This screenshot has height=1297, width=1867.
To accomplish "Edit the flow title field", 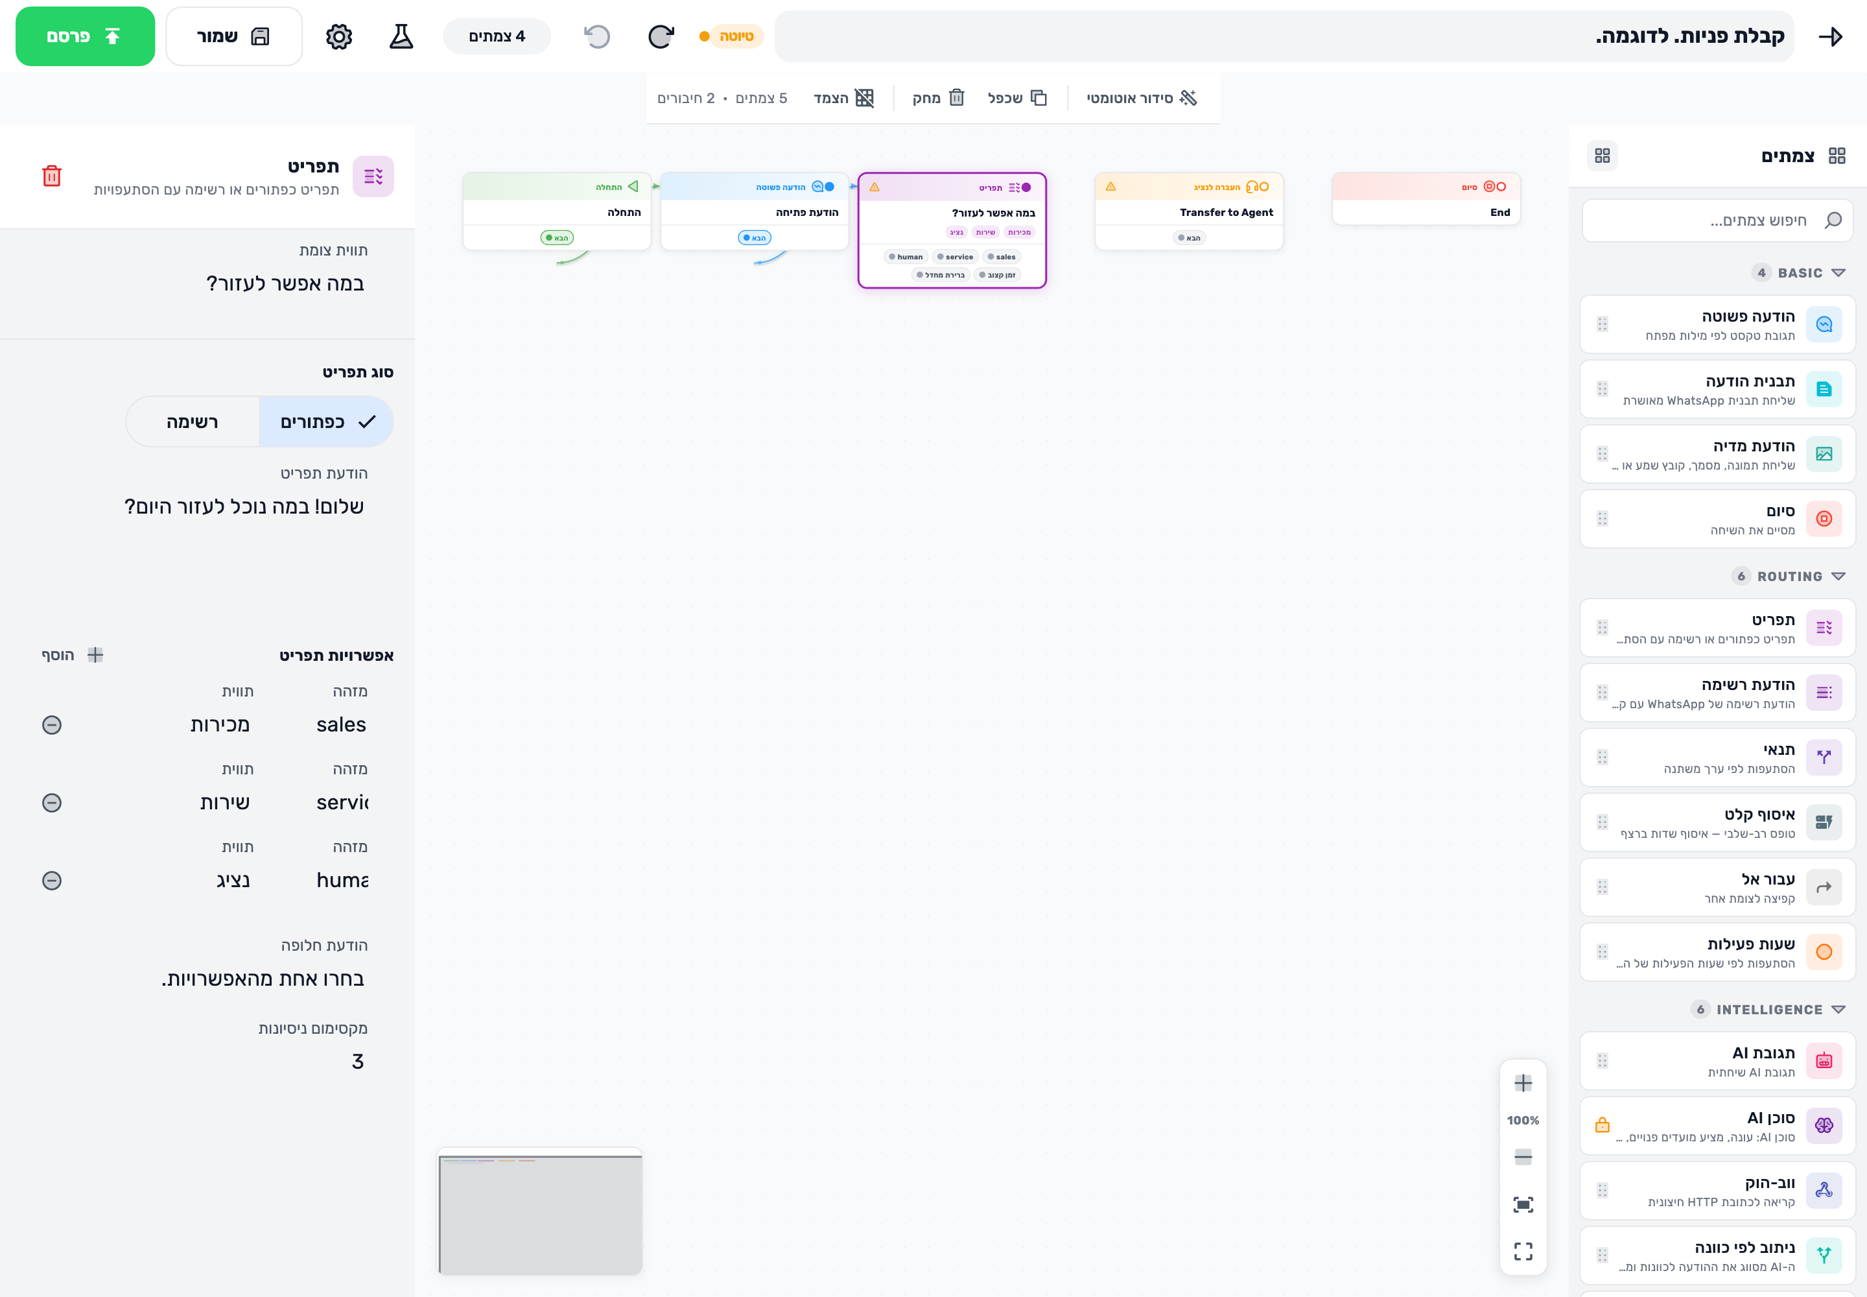I will pyautogui.click(x=1284, y=36).
